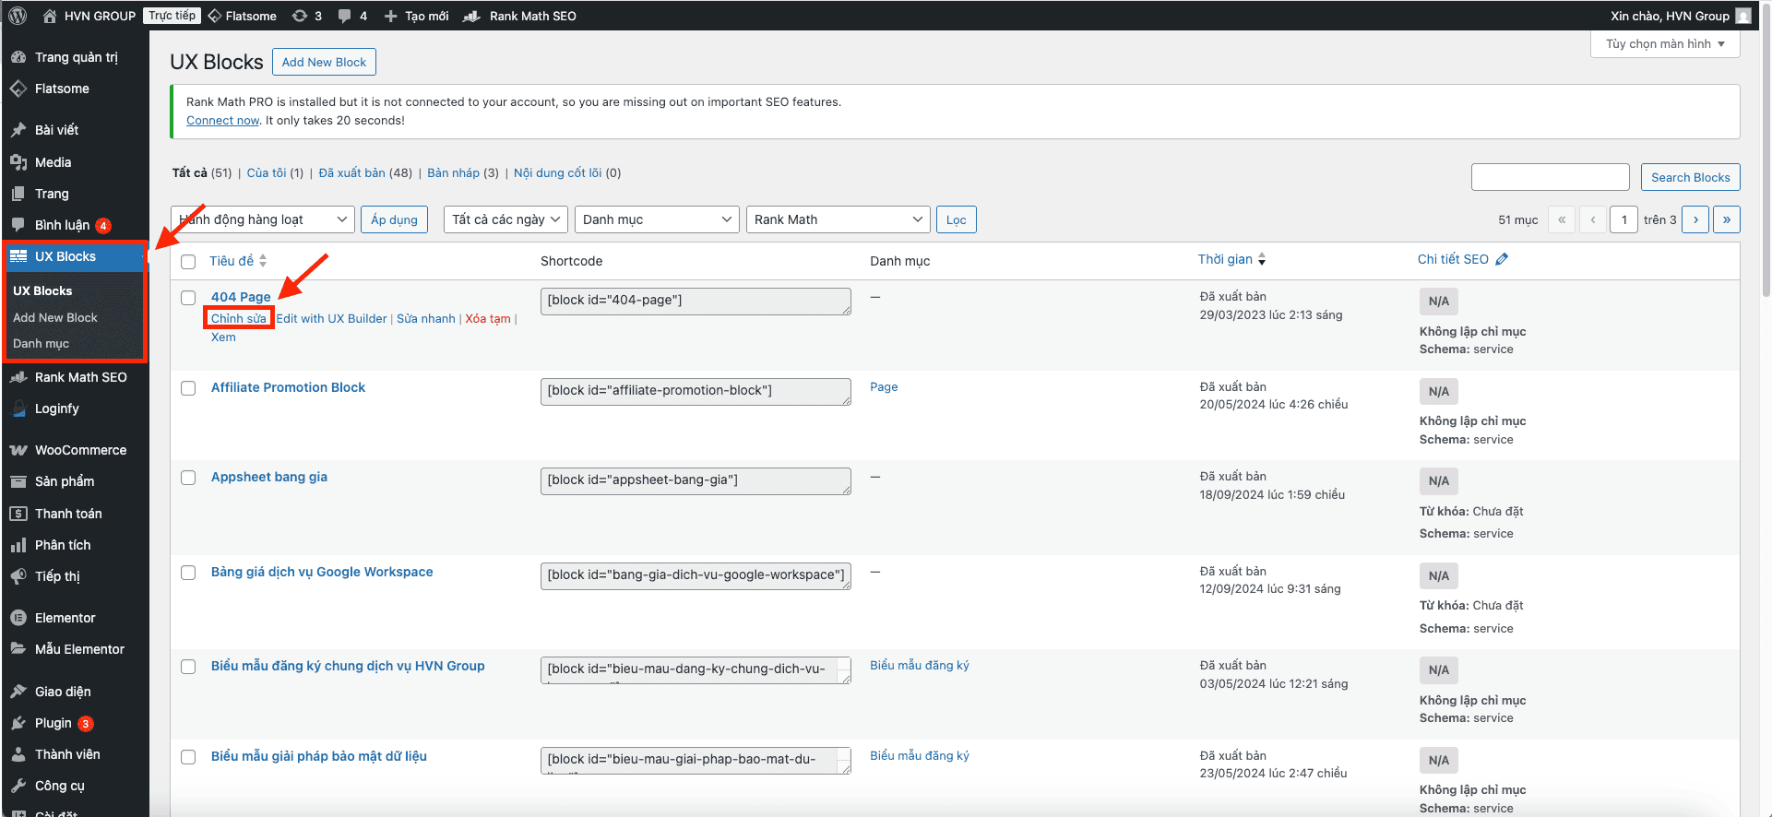Viewport: 1772px width, 817px height.
Task: Go to next page arrow in pagination
Action: coord(1695,219)
